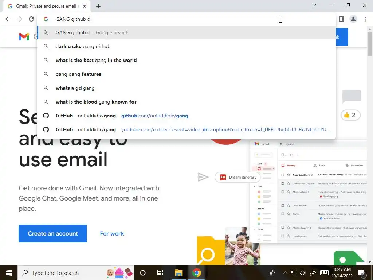Click the Dream itinerary PDF chip

click(237, 178)
